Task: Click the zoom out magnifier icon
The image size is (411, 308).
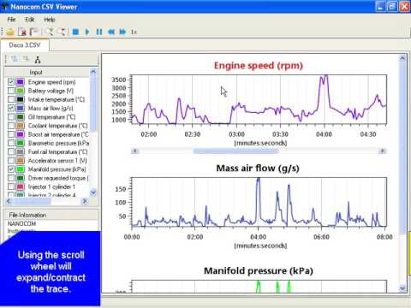Action: coord(62,32)
